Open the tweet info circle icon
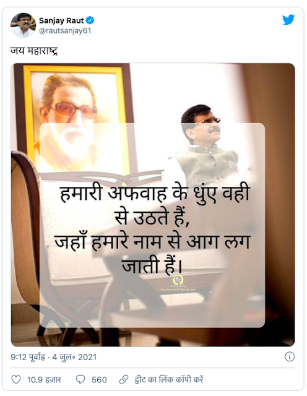307x396 pixels. click(x=290, y=356)
